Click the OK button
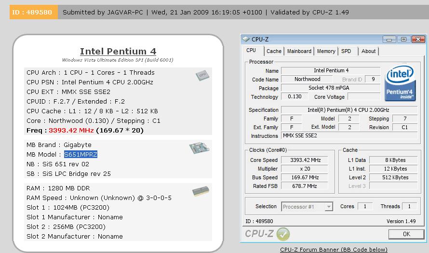The image size is (429, 253). pos(406,234)
